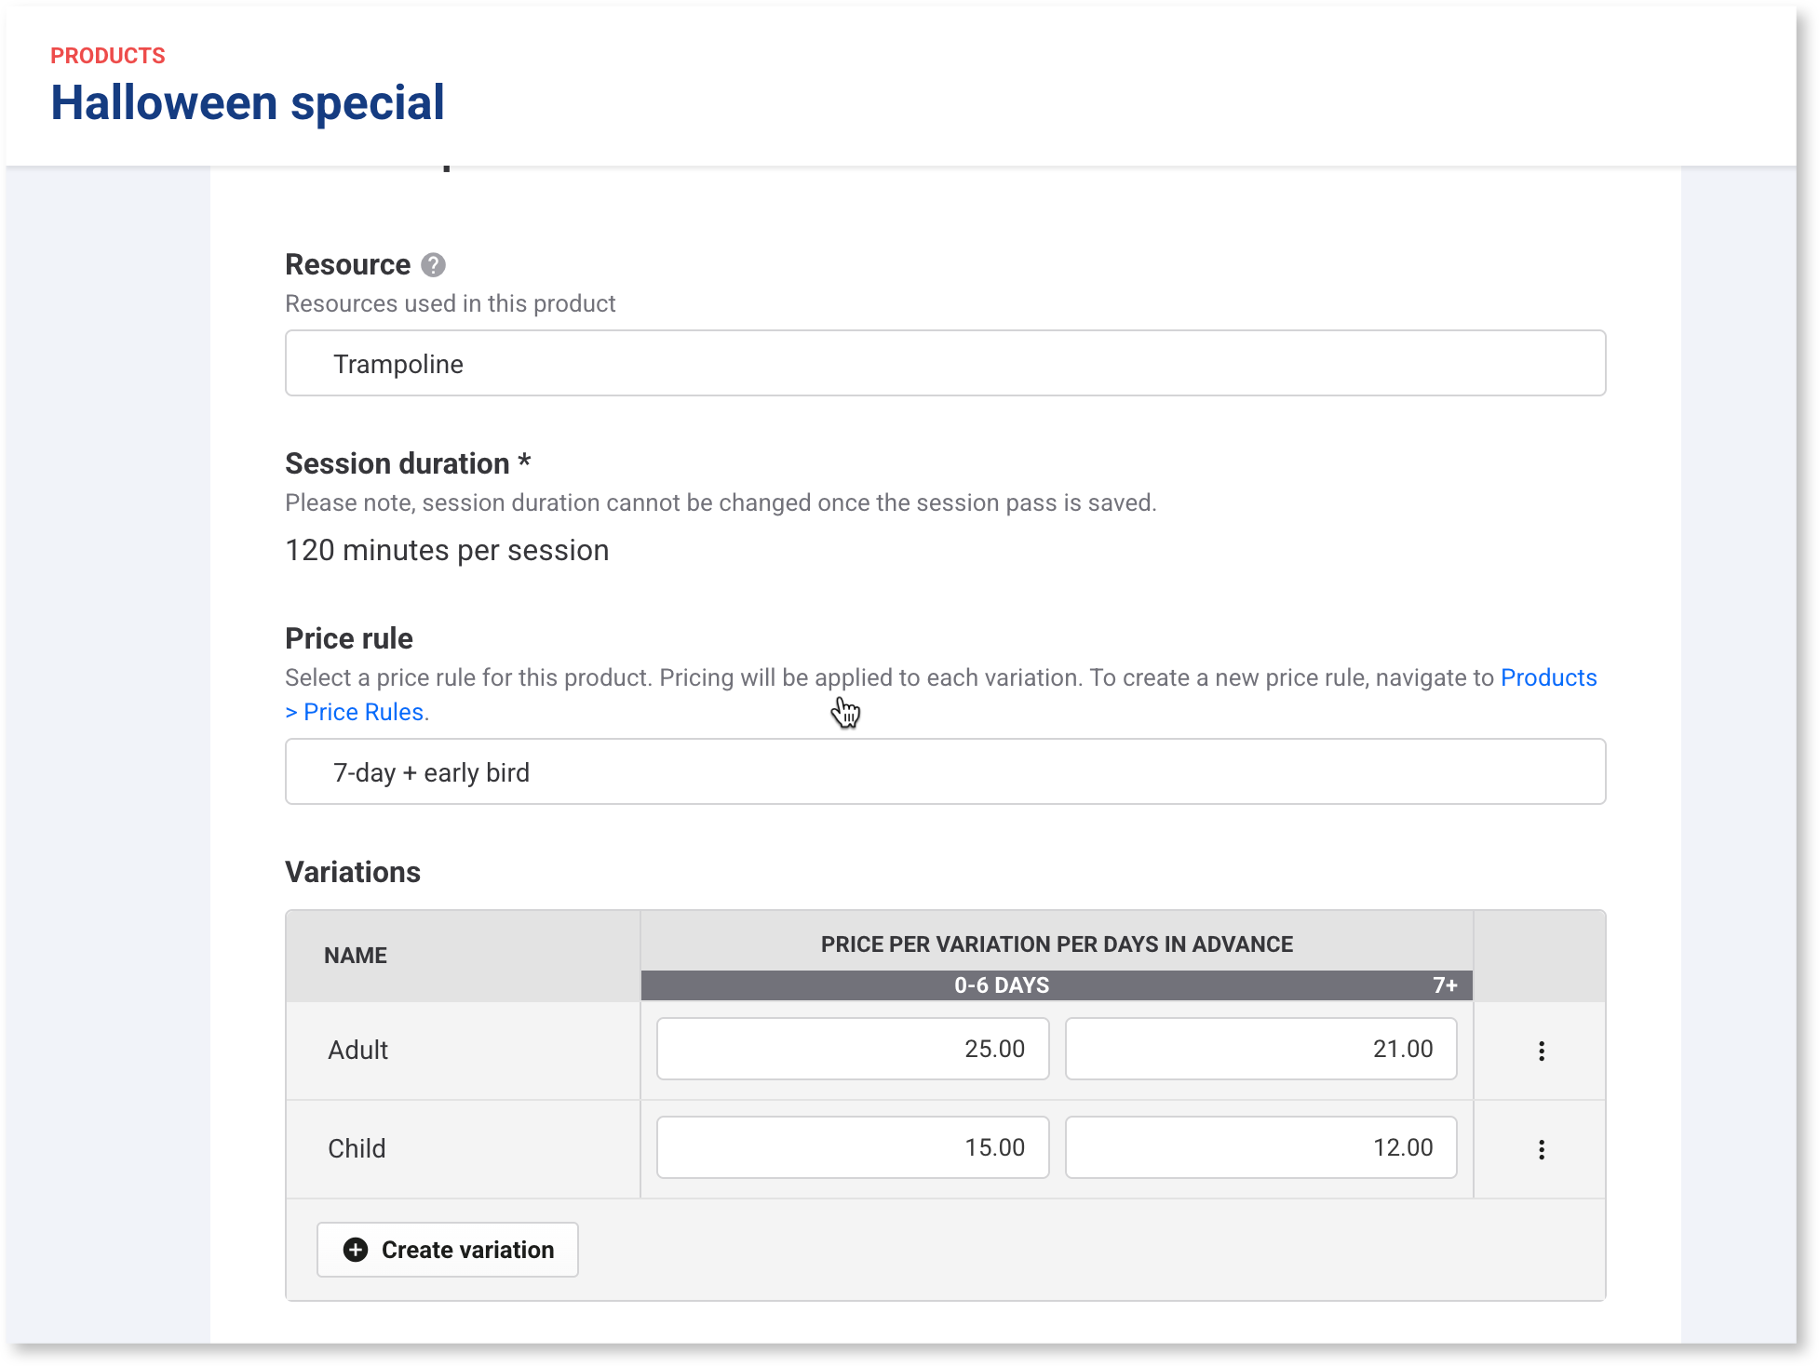1819x1366 pixels.
Task: Select the Adult variation name cell
Action: [x=358, y=1050]
